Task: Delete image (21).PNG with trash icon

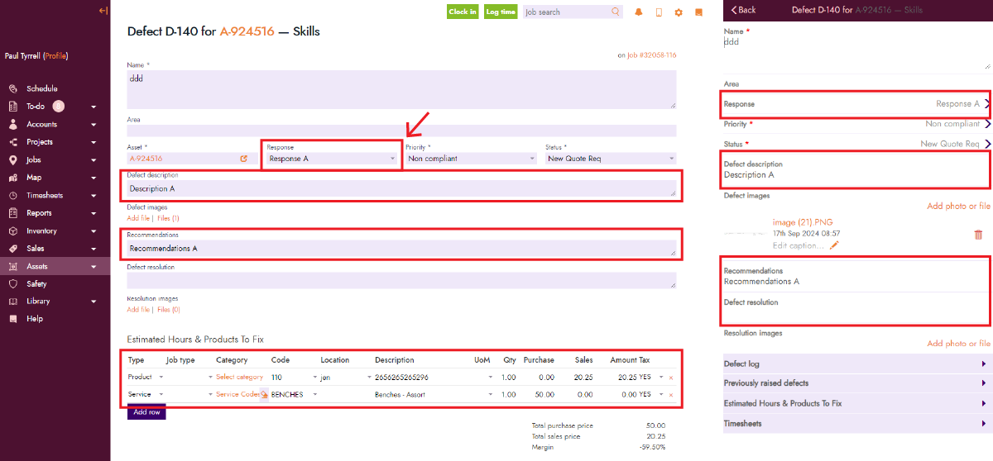Action: coord(979,235)
